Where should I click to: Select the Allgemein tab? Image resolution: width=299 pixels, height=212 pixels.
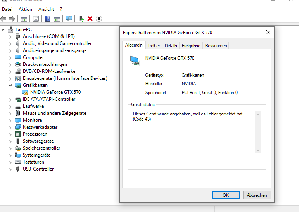coord(134,45)
